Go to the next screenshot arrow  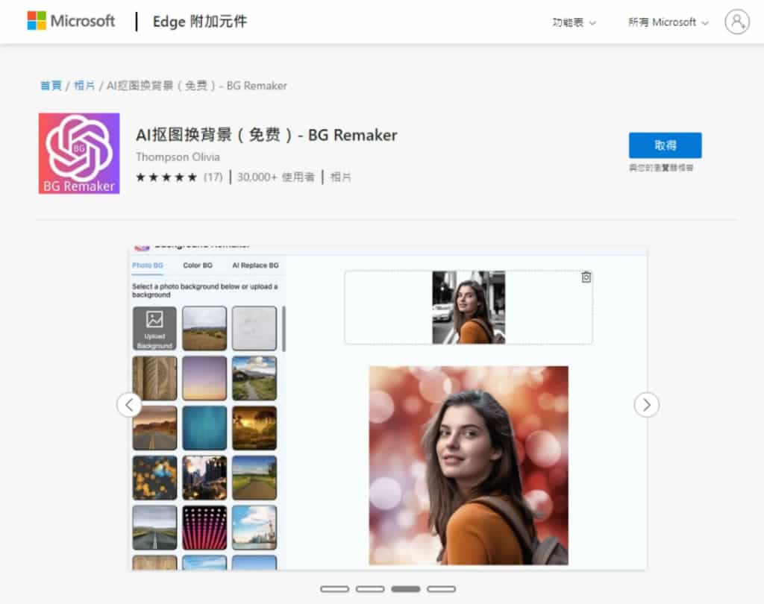tap(646, 405)
